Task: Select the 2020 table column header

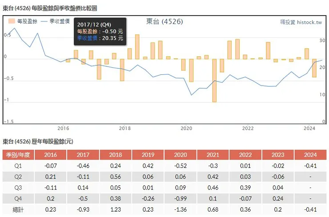Action: (x=181, y=155)
